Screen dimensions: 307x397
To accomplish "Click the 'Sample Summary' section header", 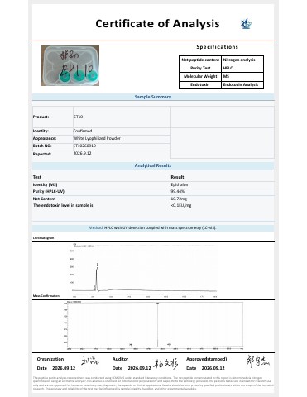I will tap(153, 97).
